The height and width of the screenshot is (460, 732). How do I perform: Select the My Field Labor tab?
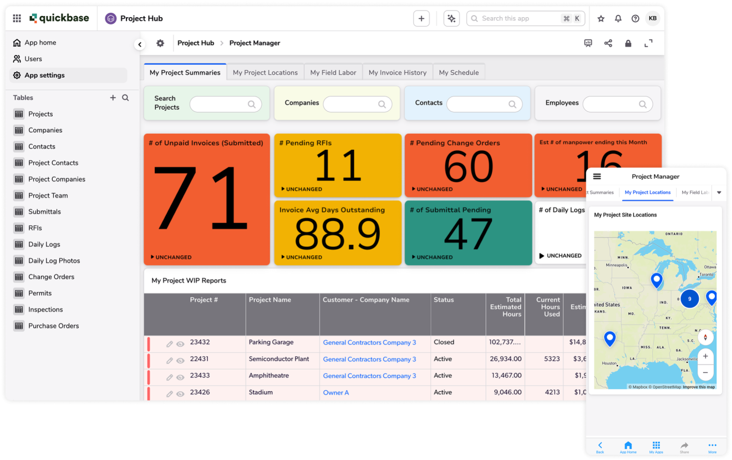(x=333, y=72)
